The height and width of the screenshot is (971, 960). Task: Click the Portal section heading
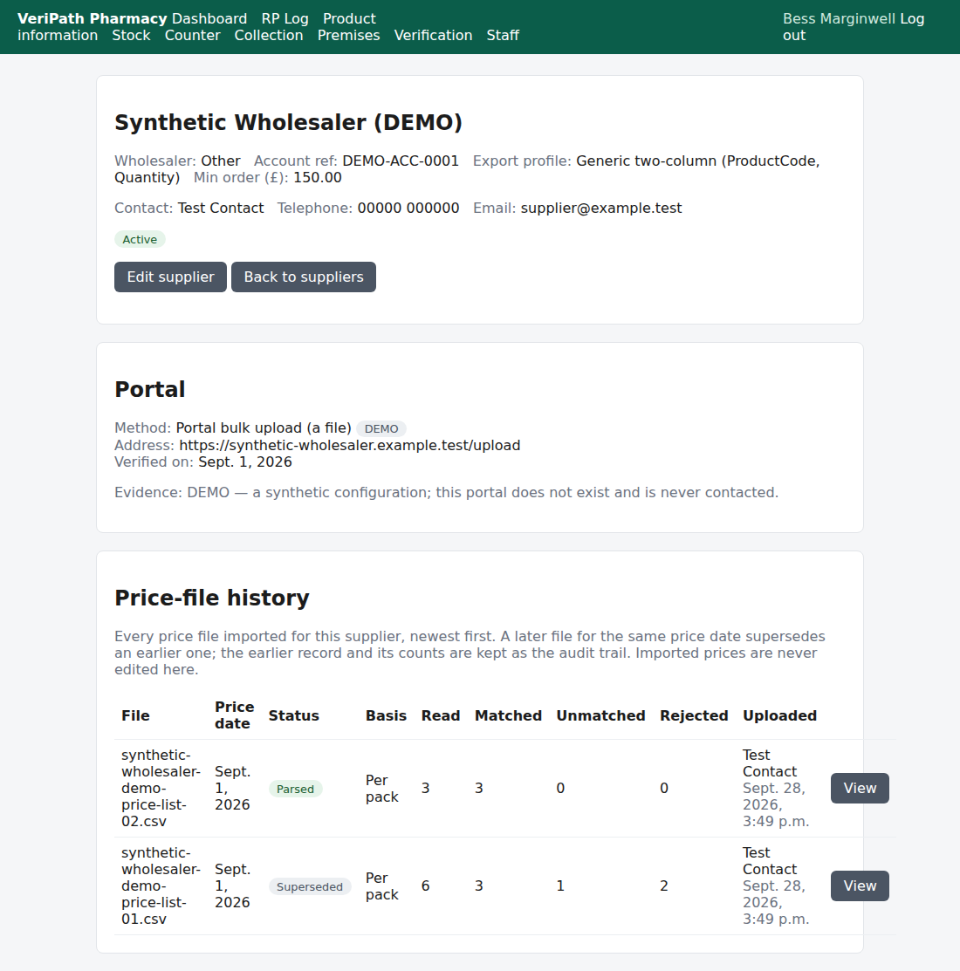coord(150,389)
